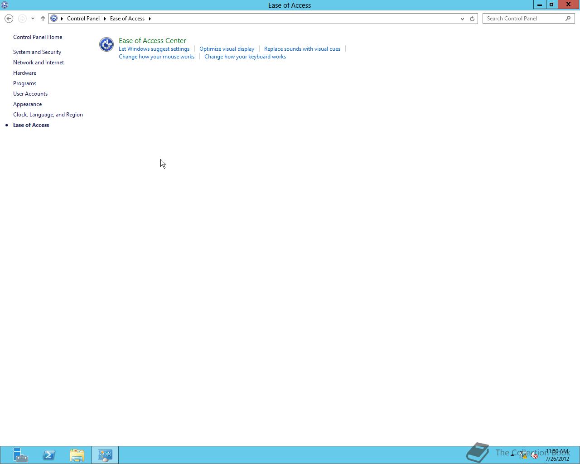Screen dimensions: 580x464
Task: Go back with the Back arrow button
Action: (x=9, y=19)
